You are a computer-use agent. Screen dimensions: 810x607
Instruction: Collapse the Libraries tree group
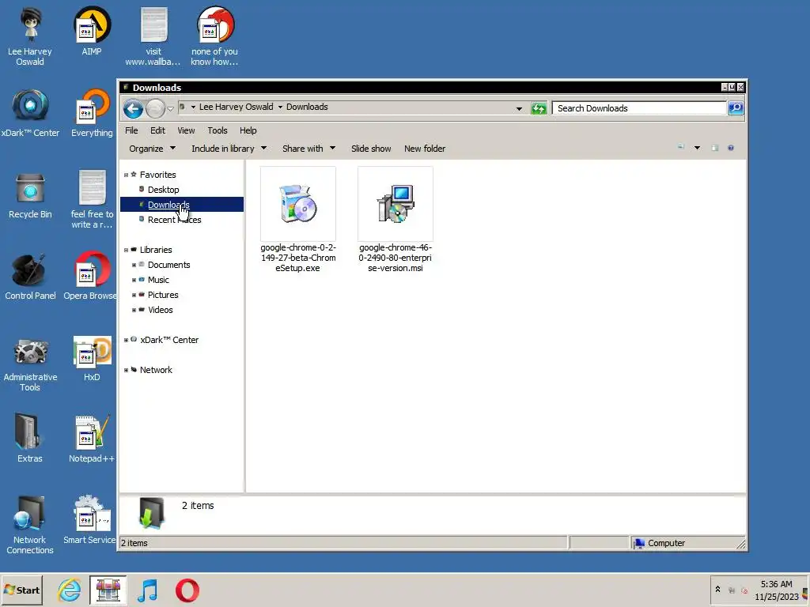point(126,250)
